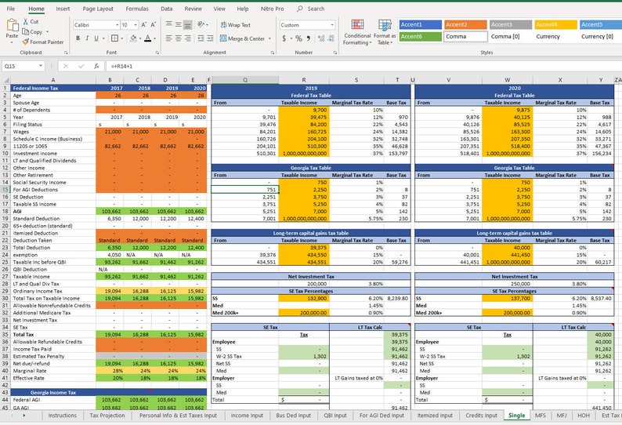This screenshot has width=622, height=425.
Task: Toggle Underline formatting
Action: pos(96,38)
